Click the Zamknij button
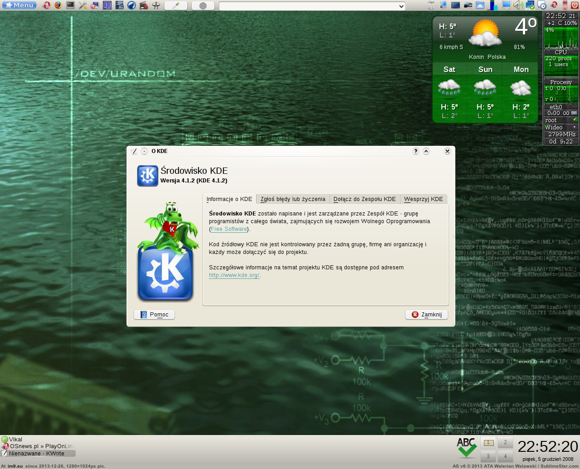Viewport: 580px width, 469px height. (426, 315)
